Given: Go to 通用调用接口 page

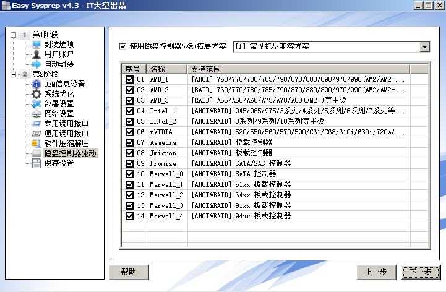Looking at the screenshot, I should click(x=66, y=134).
